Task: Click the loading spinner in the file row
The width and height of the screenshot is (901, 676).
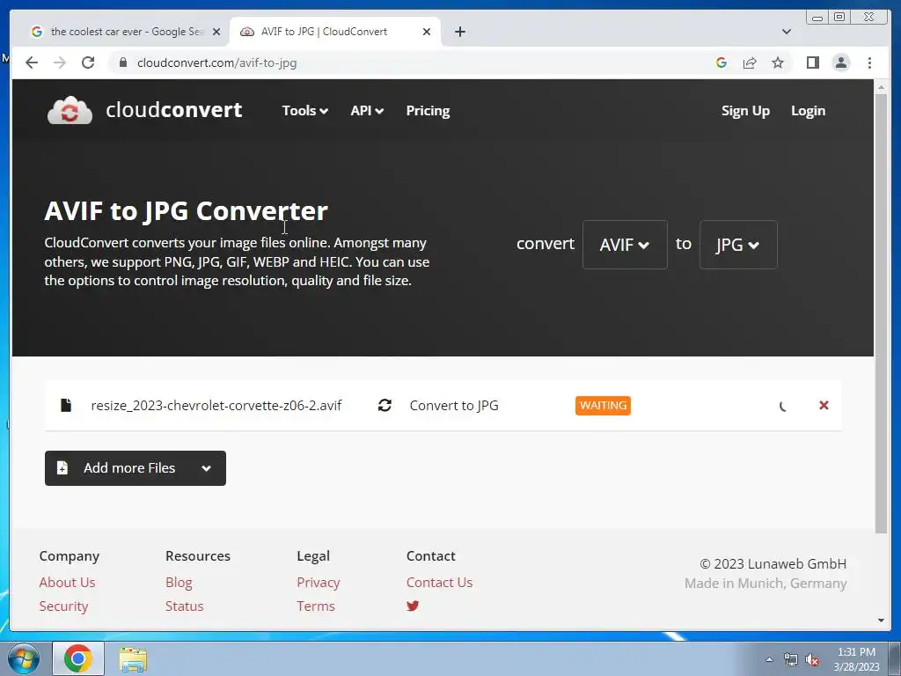Action: tap(782, 406)
